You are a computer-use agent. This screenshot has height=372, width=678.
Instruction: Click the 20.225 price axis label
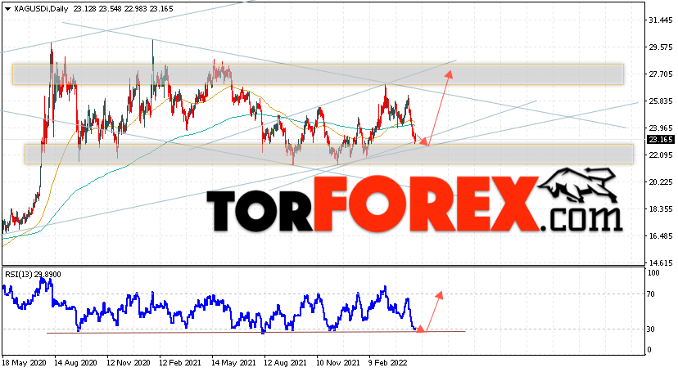coord(661,182)
